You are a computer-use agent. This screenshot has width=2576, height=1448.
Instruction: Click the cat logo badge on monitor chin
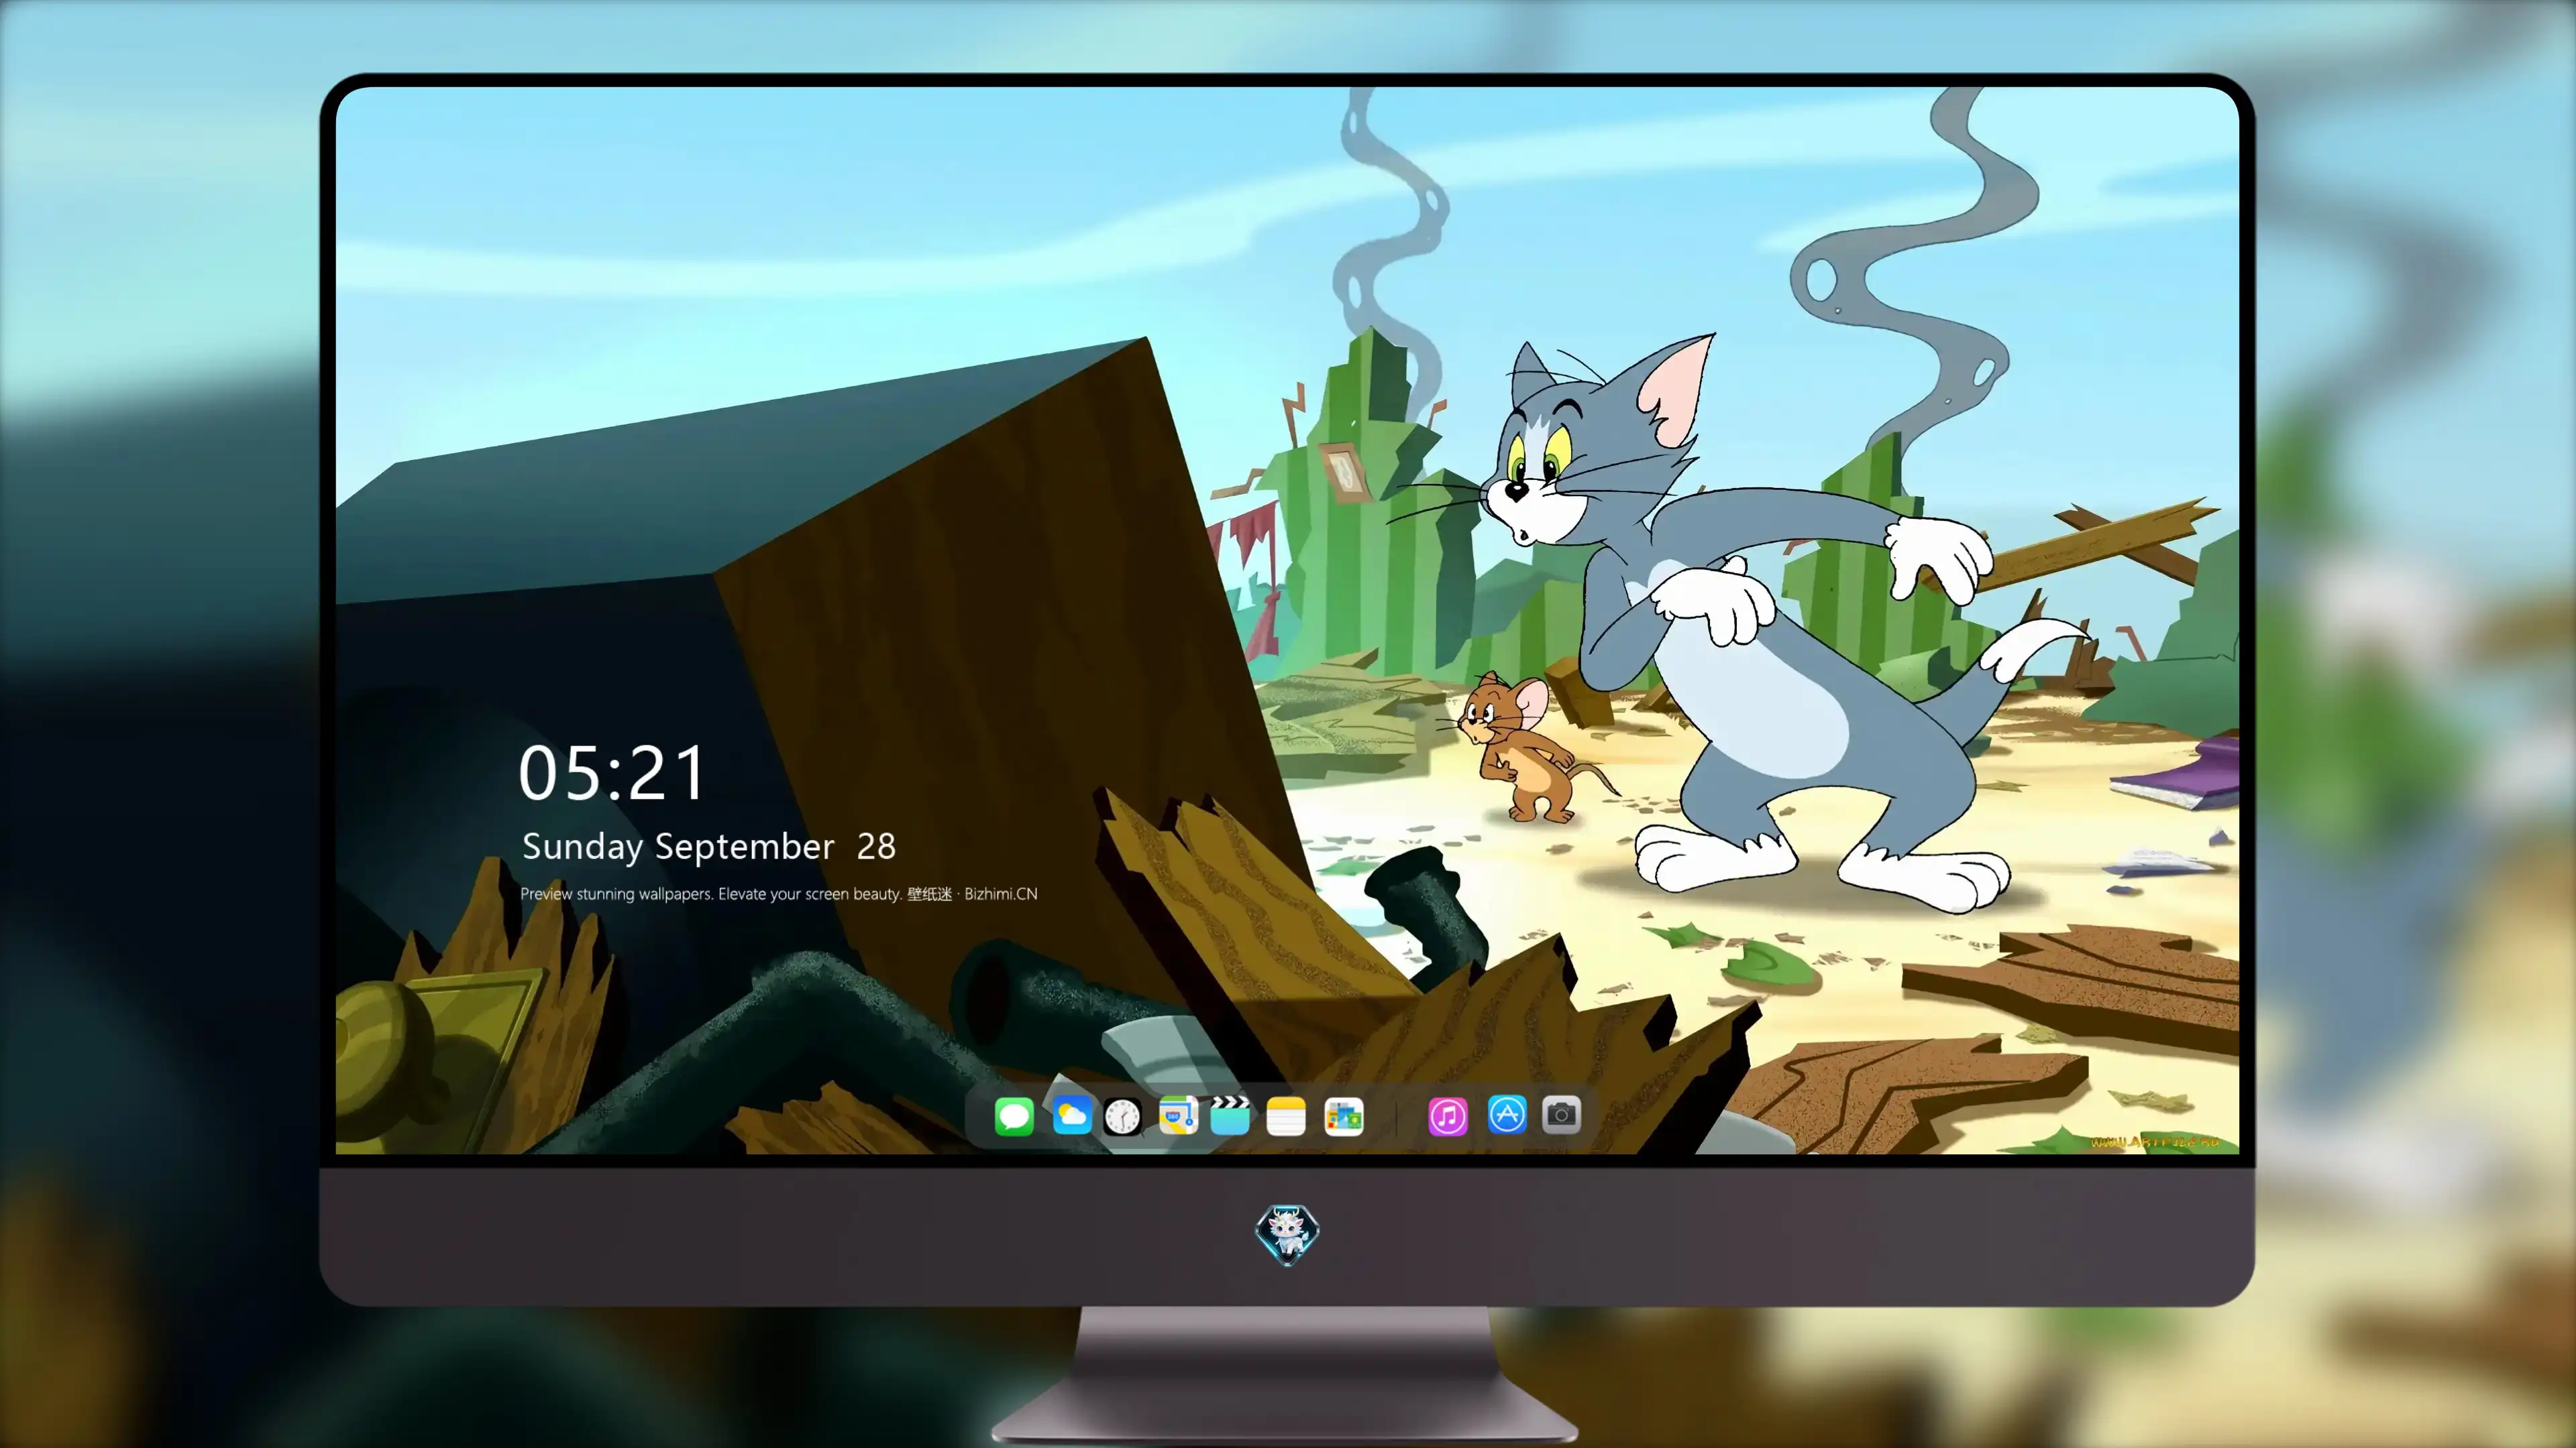click(x=1287, y=1235)
